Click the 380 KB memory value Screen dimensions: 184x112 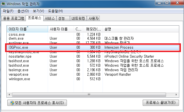[95, 47]
